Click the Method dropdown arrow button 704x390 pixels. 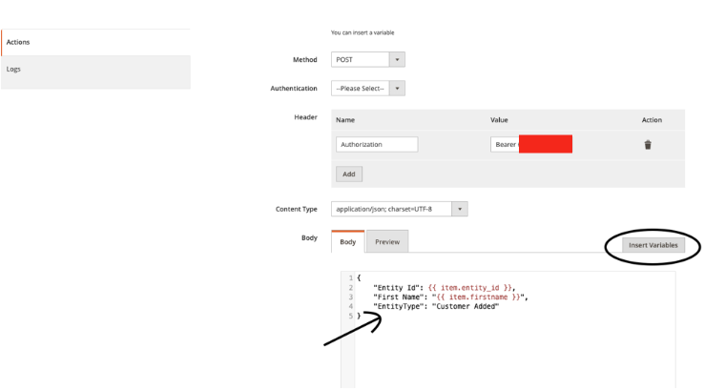point(398,60)
